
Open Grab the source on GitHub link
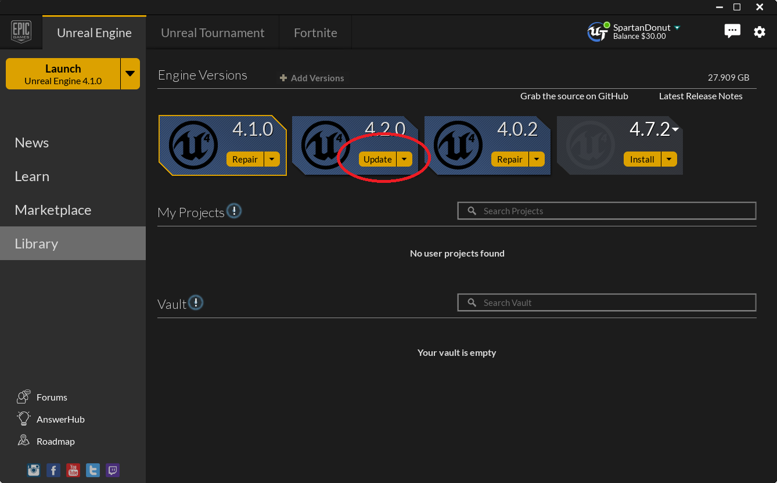pos(574,96)
